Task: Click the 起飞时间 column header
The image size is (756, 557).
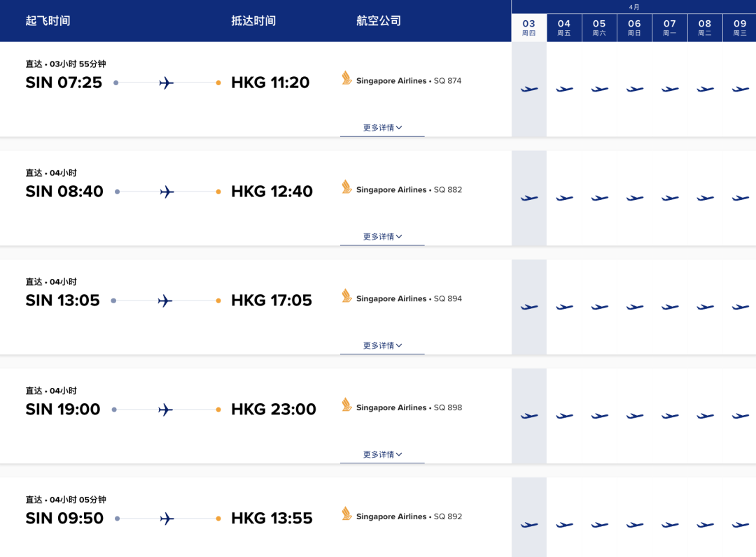Action: pyautogui.click(x=48, y=21)
